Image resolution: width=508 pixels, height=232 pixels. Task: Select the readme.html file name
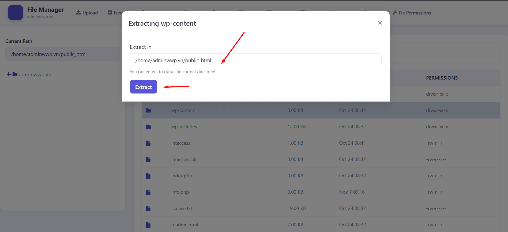[x=185, y=225]
